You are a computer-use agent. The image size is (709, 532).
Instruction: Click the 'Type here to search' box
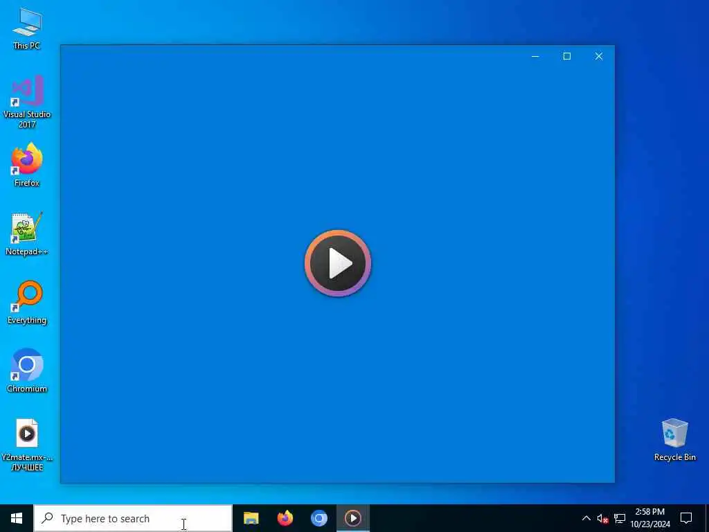coord(133,518)
